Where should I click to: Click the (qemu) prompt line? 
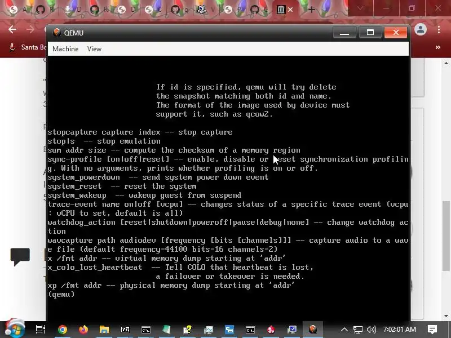click(x=61, y=294)
